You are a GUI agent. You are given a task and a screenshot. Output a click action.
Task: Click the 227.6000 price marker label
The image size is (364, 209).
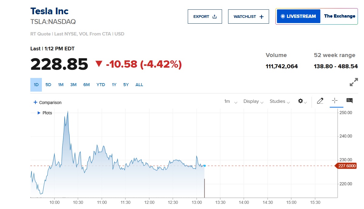345,166
